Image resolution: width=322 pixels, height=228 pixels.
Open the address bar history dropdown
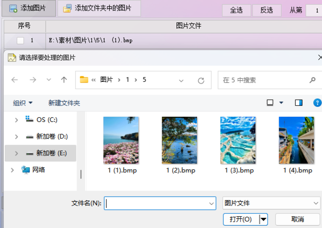tap(181, 81)
